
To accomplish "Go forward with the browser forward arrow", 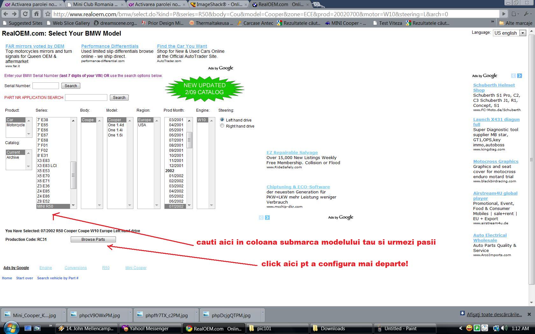I will pyautogui.click(x=14, y=14).
